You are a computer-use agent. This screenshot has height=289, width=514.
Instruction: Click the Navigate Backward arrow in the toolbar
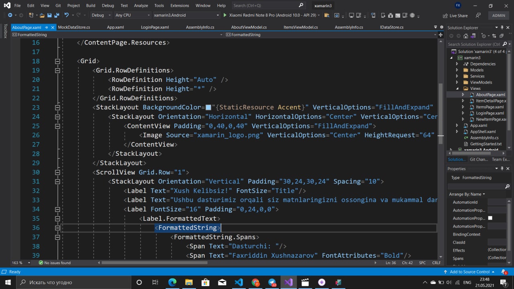[x=10, y=15]
